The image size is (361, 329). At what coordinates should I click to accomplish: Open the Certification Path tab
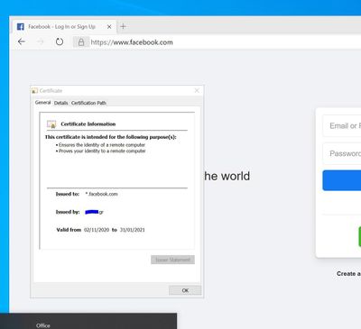coord(88,103)
